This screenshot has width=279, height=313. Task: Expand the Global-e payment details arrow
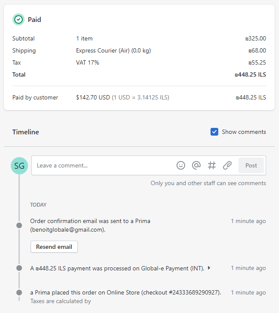(209, 268)
